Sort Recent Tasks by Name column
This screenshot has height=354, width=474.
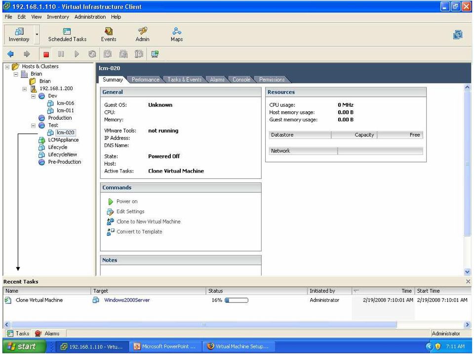tap(47, 291)
